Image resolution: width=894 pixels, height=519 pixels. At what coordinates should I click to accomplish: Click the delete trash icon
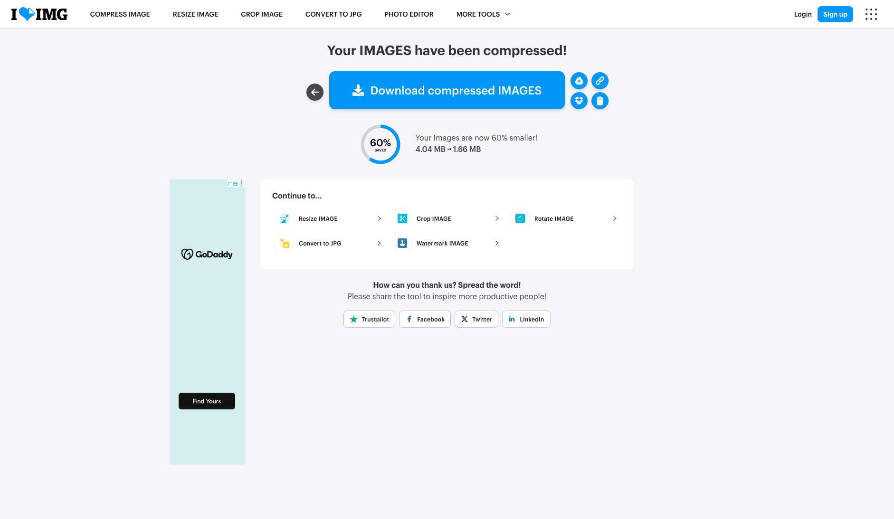600,101
